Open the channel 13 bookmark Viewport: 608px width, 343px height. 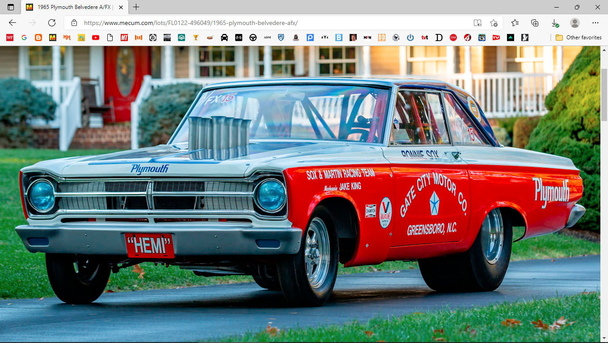point(482,38)
